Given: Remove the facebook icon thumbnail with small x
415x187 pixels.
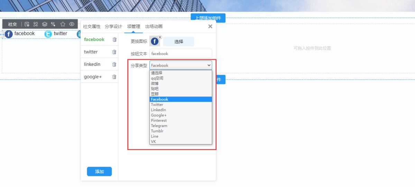Looking at the screenshot, I should coord(160,37).
